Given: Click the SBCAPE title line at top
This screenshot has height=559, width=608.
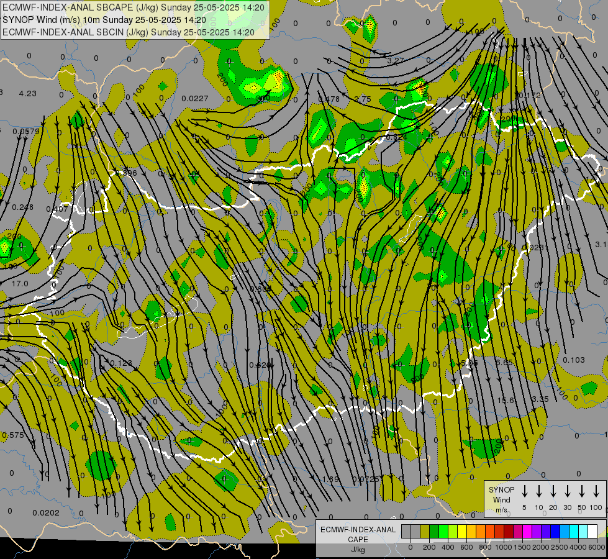Looking at the screenshot, I should 134,7.
